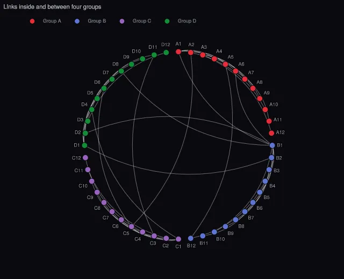The width and height of the screenshot is (344, 279).
Task: Select red node A5
Action: coord(225,64)
